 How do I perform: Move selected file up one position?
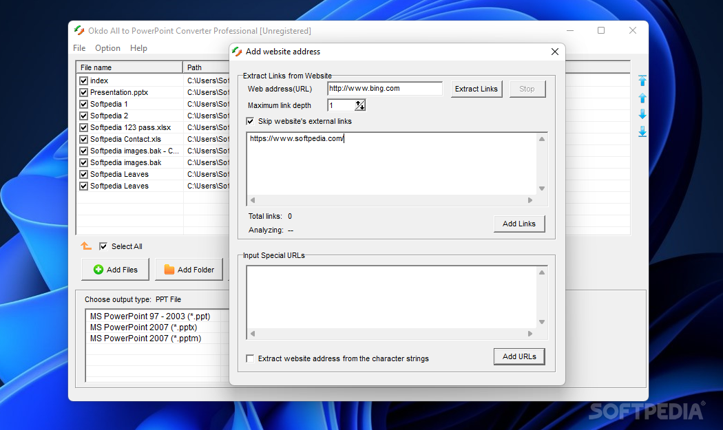642,98
